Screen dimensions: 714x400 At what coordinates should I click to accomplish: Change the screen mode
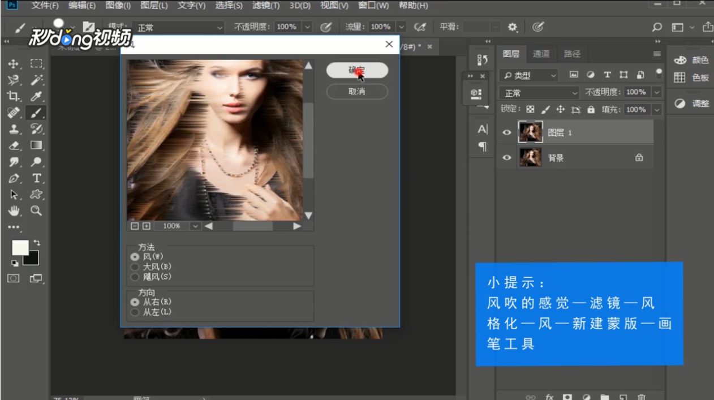coord(37,278)
